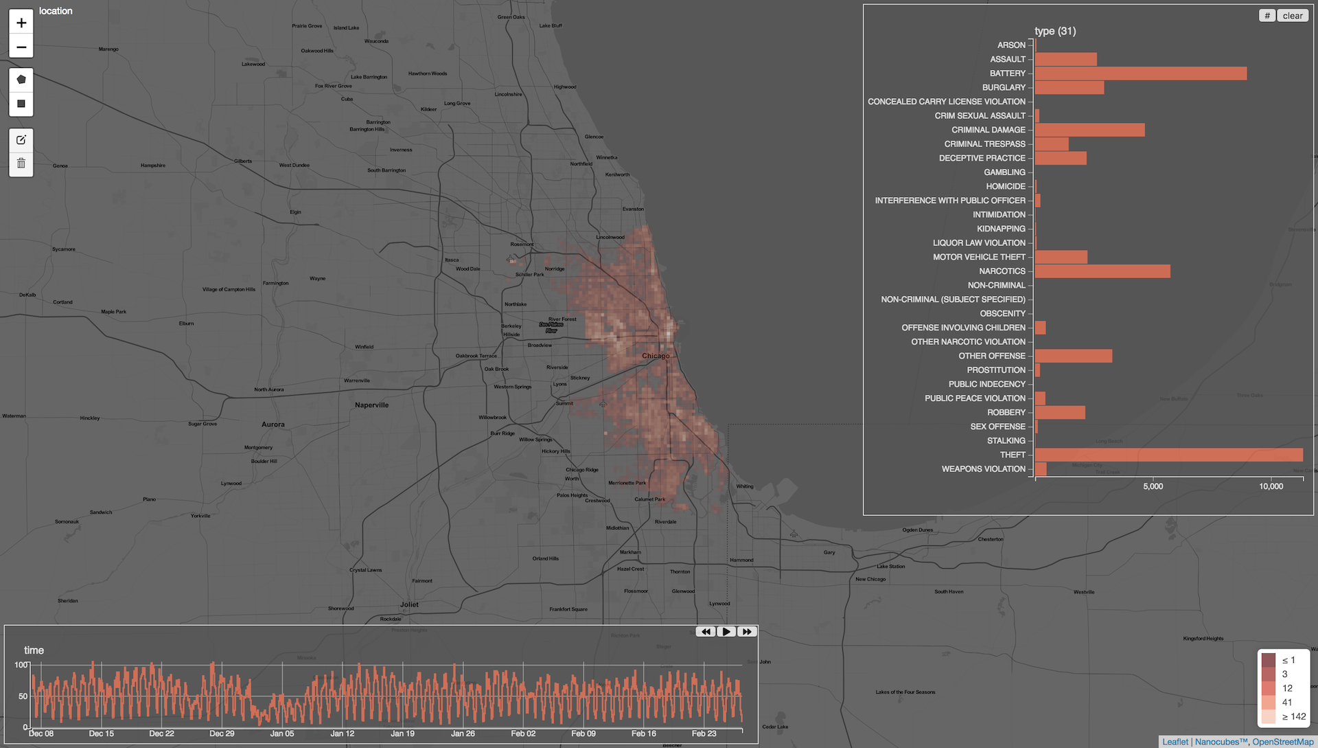Image resolution: width=1318 pixels, height=748 pixels.
Task: Select the draw polygon tool
Action: [x=21, y=80]
